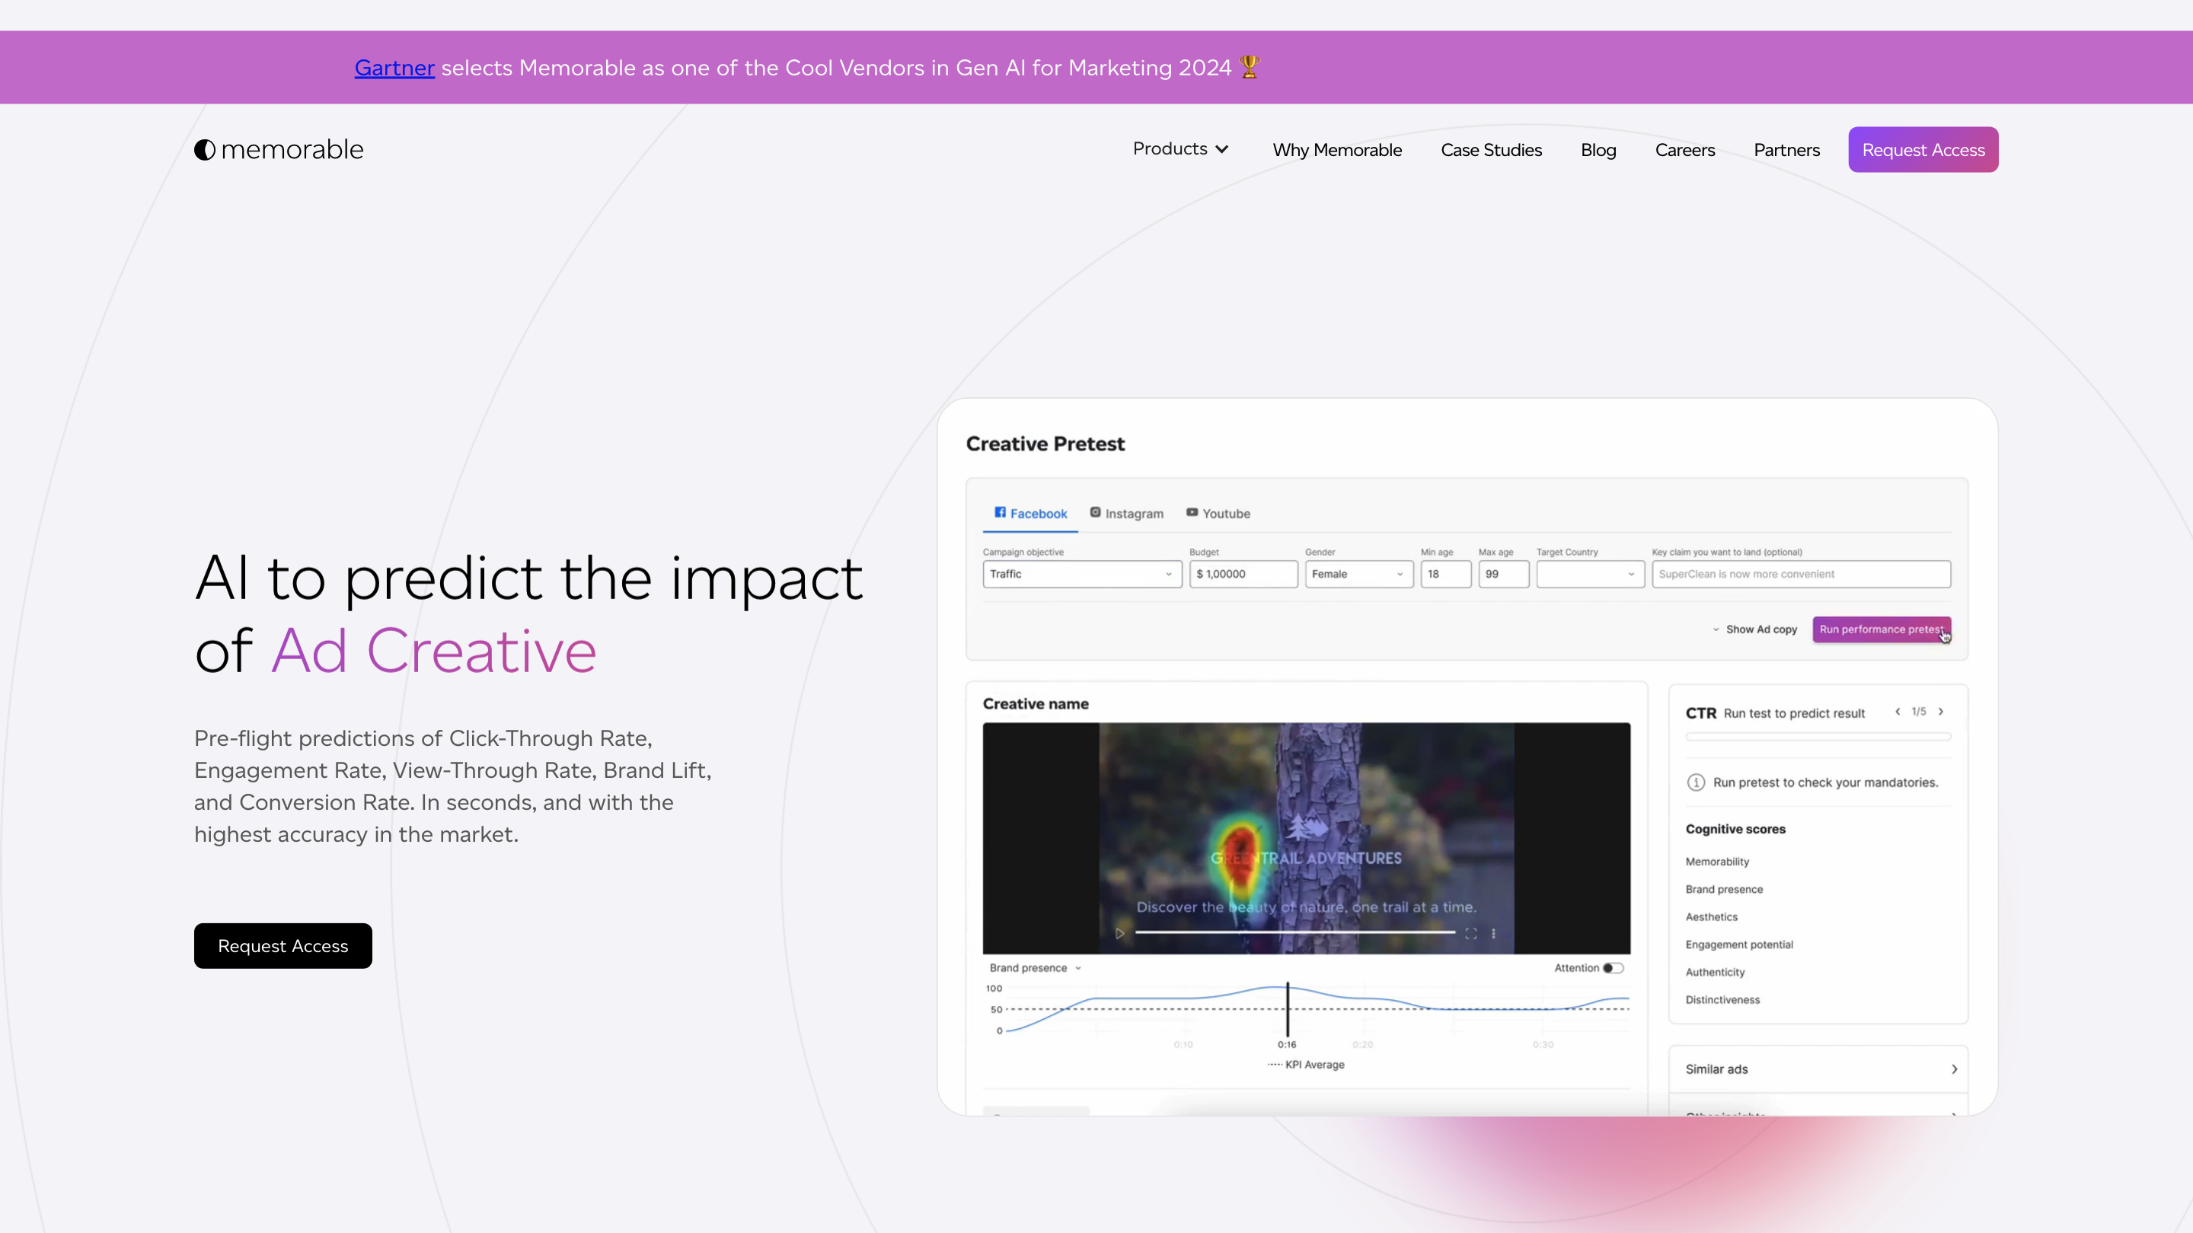Screen dimensions: 2193x1233
Task: Go to next CTR result arrow
Action: point(1941,712)
